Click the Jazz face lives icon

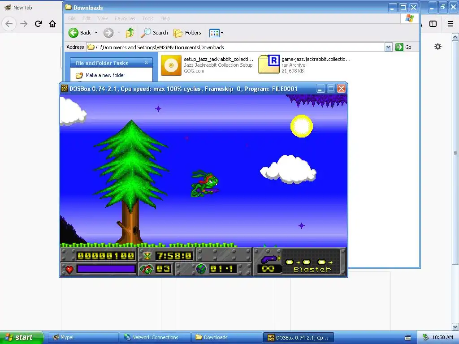tap(146, 269)
